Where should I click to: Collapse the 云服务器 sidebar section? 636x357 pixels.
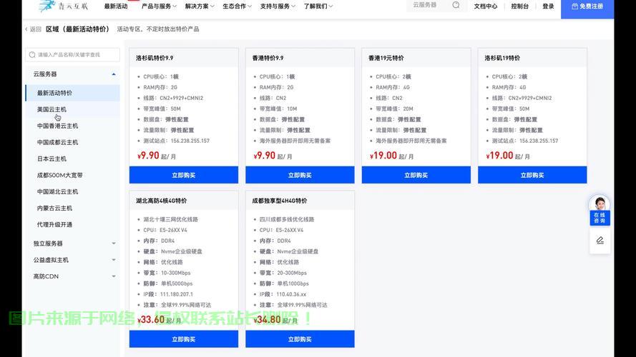point(73,74)
